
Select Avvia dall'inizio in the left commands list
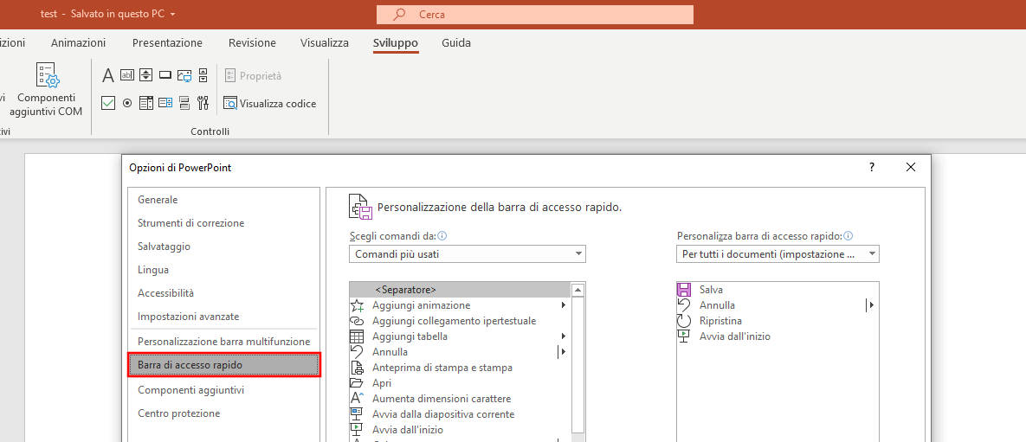460,430
